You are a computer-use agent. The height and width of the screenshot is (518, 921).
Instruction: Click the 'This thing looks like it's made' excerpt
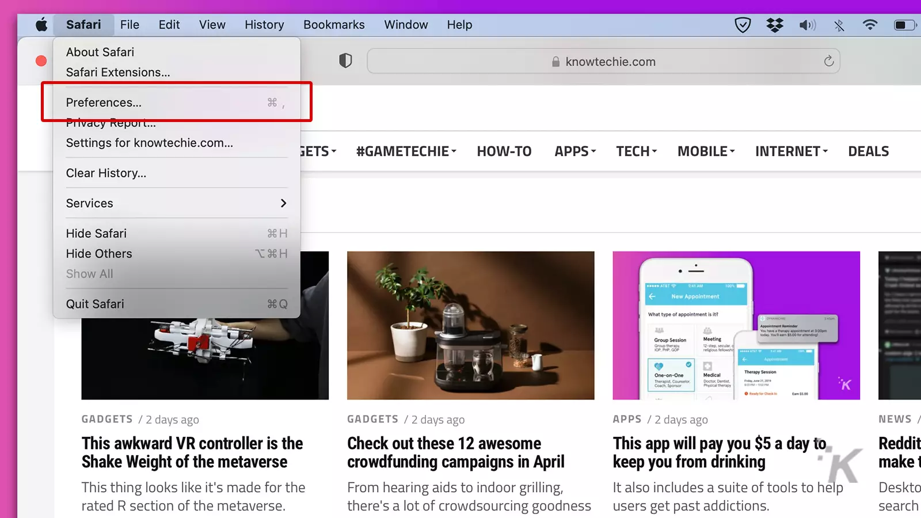pyautogui.click(x=193, y=497)
